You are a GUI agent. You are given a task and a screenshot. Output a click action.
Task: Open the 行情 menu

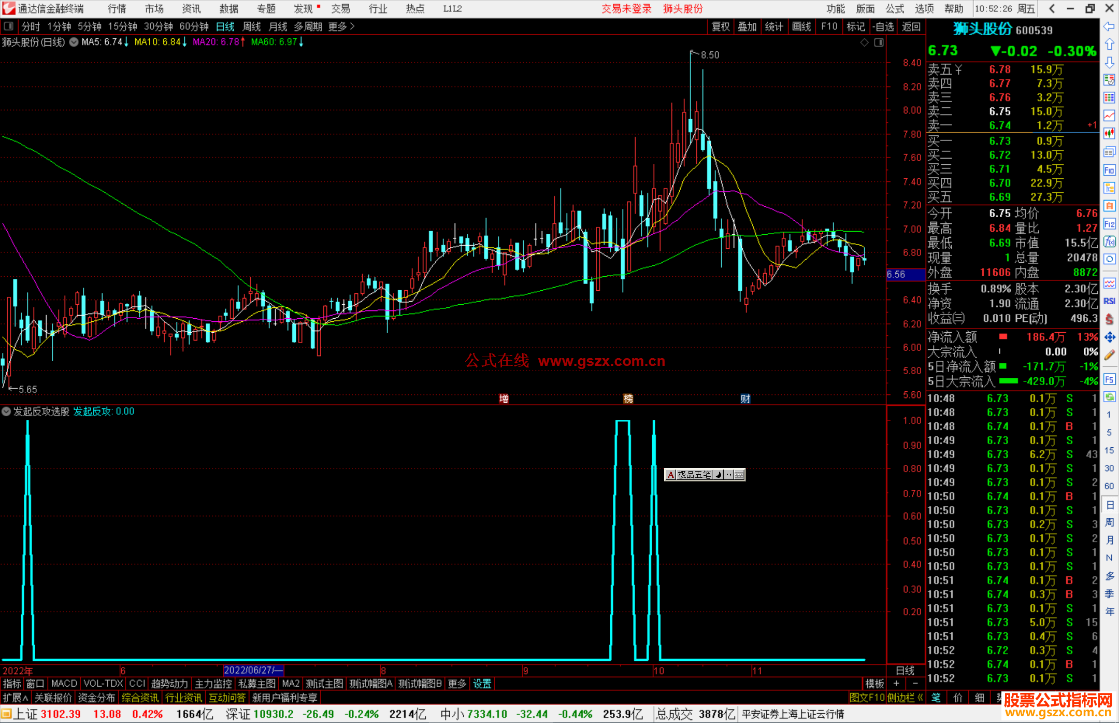coord(117,9)
